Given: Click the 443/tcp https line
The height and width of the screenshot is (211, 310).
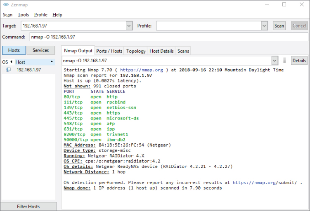Looking at the screenshot, I should click(x=92, y=113).
